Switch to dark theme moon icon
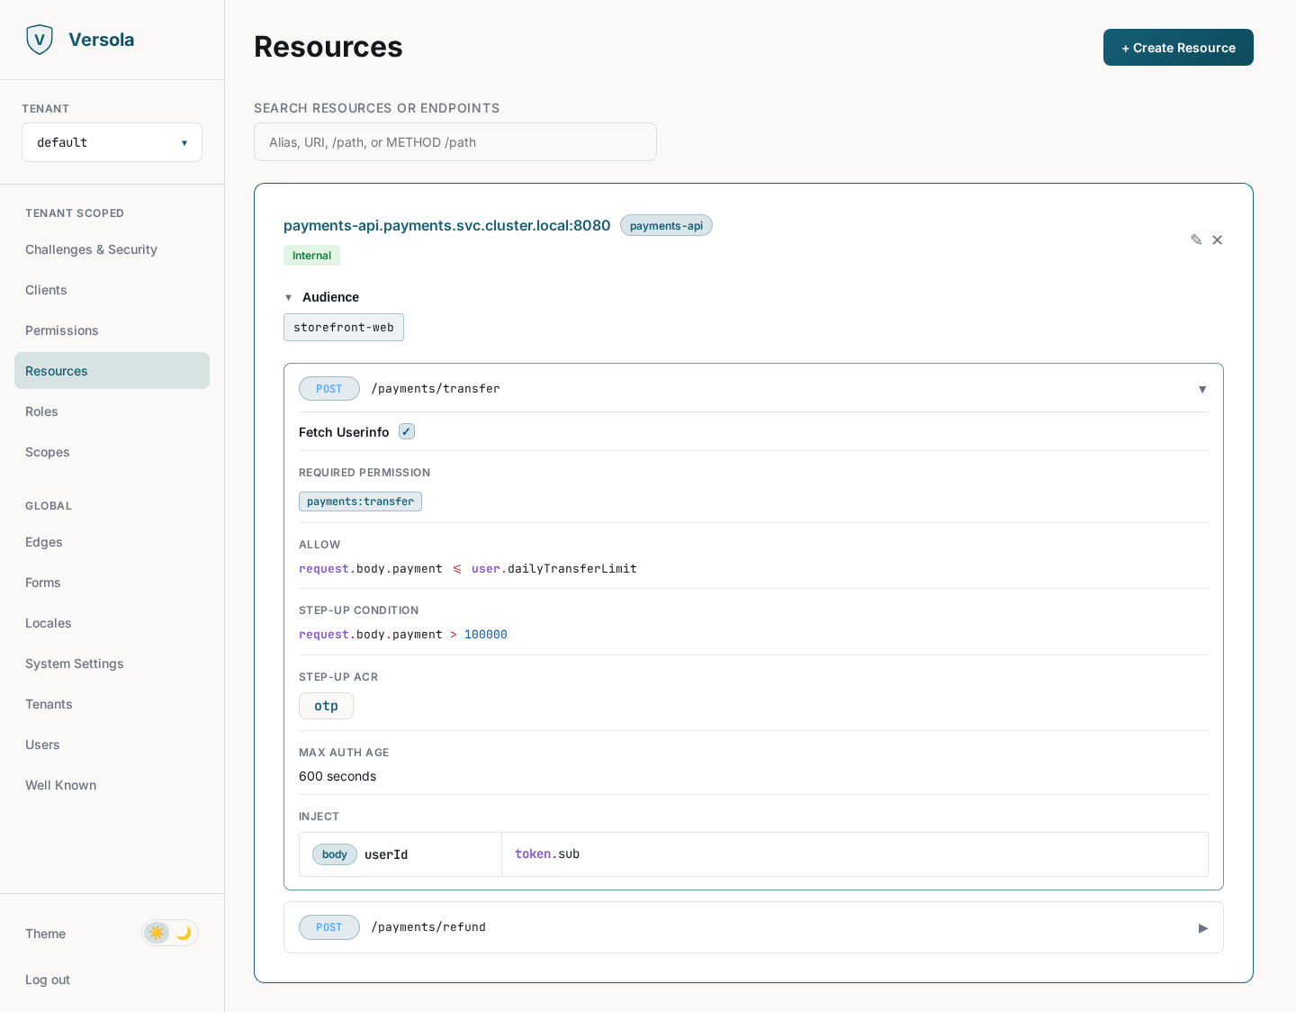This screenshot has width=1296, height=1012. tap(184, 933)
